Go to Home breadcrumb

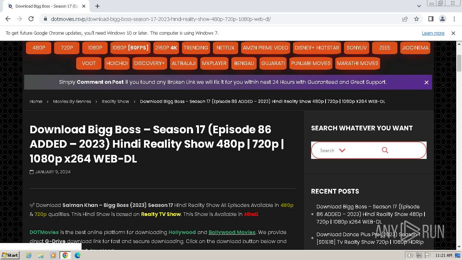[36, 101]
